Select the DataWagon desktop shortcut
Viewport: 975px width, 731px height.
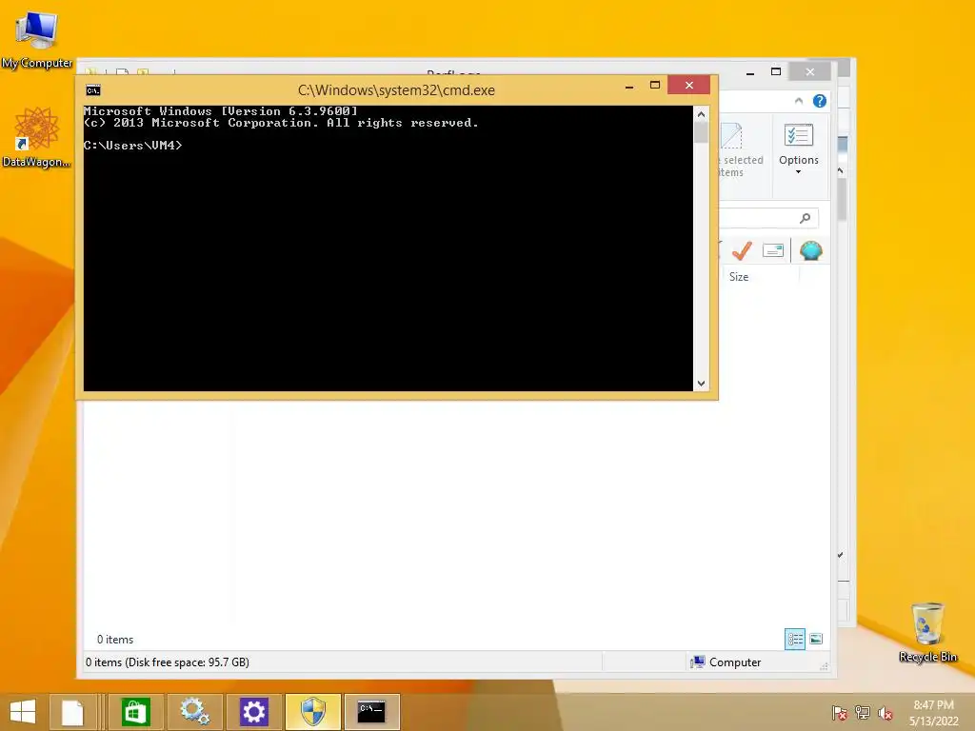(x=36, y=137)
